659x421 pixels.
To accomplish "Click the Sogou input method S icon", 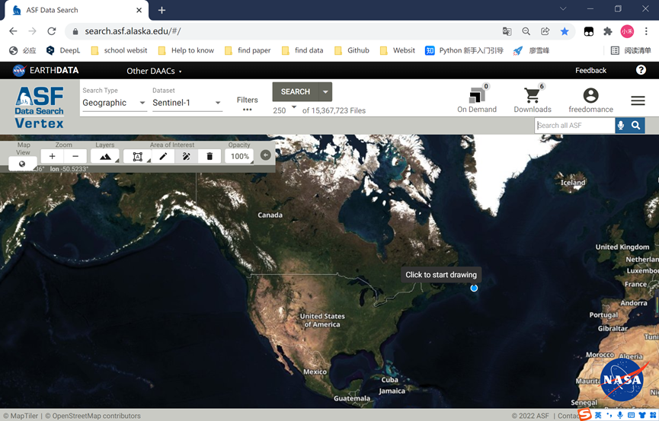I will point(584,414).
